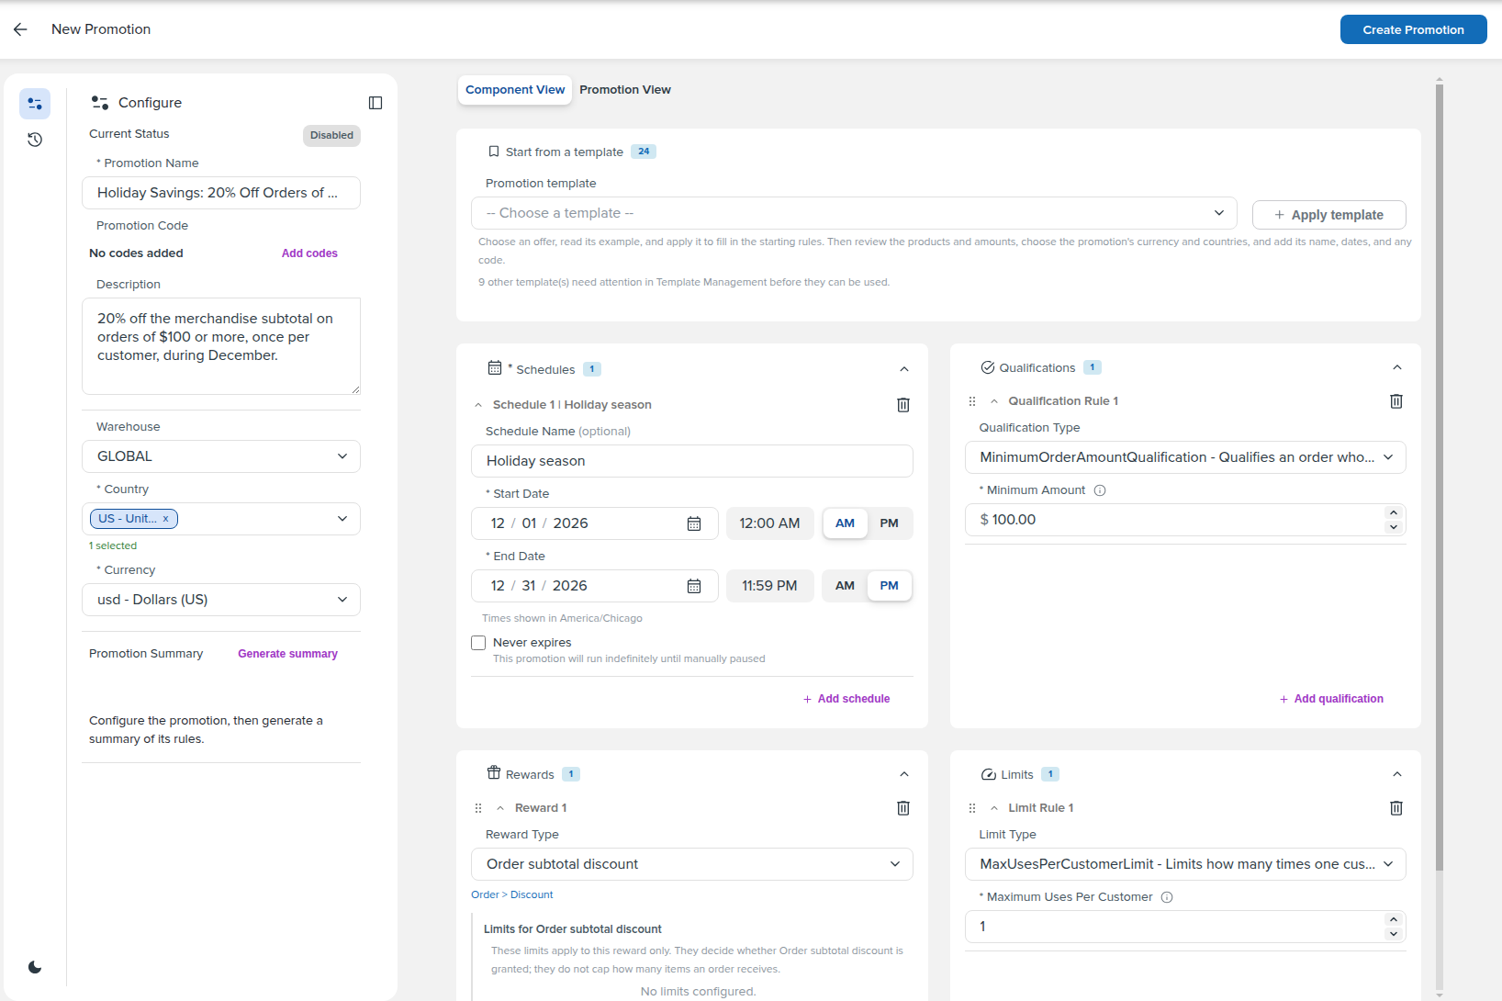Viewport: 1502px width, 1001px height.
Task: Go back using the arrow beside New Promotion
Action: point(20,29)
